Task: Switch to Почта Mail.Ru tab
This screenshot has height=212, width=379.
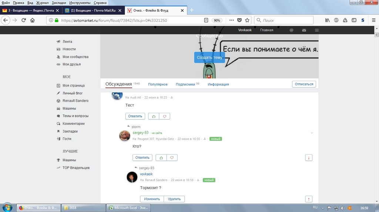Action: (x=93, y=10)
